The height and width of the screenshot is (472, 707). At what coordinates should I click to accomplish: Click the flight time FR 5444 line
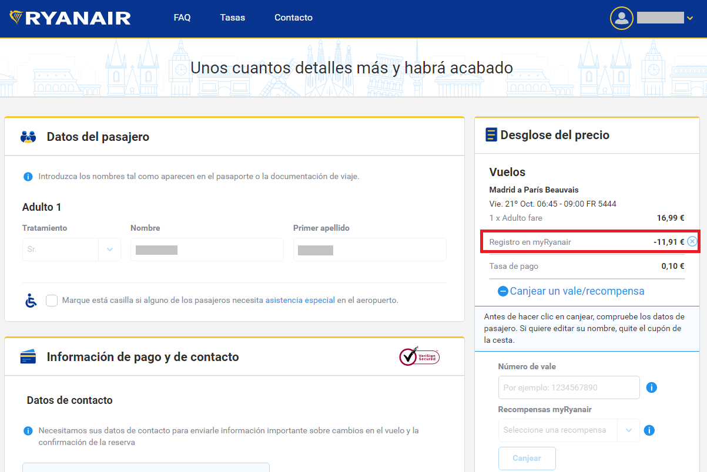click(553, 204)
